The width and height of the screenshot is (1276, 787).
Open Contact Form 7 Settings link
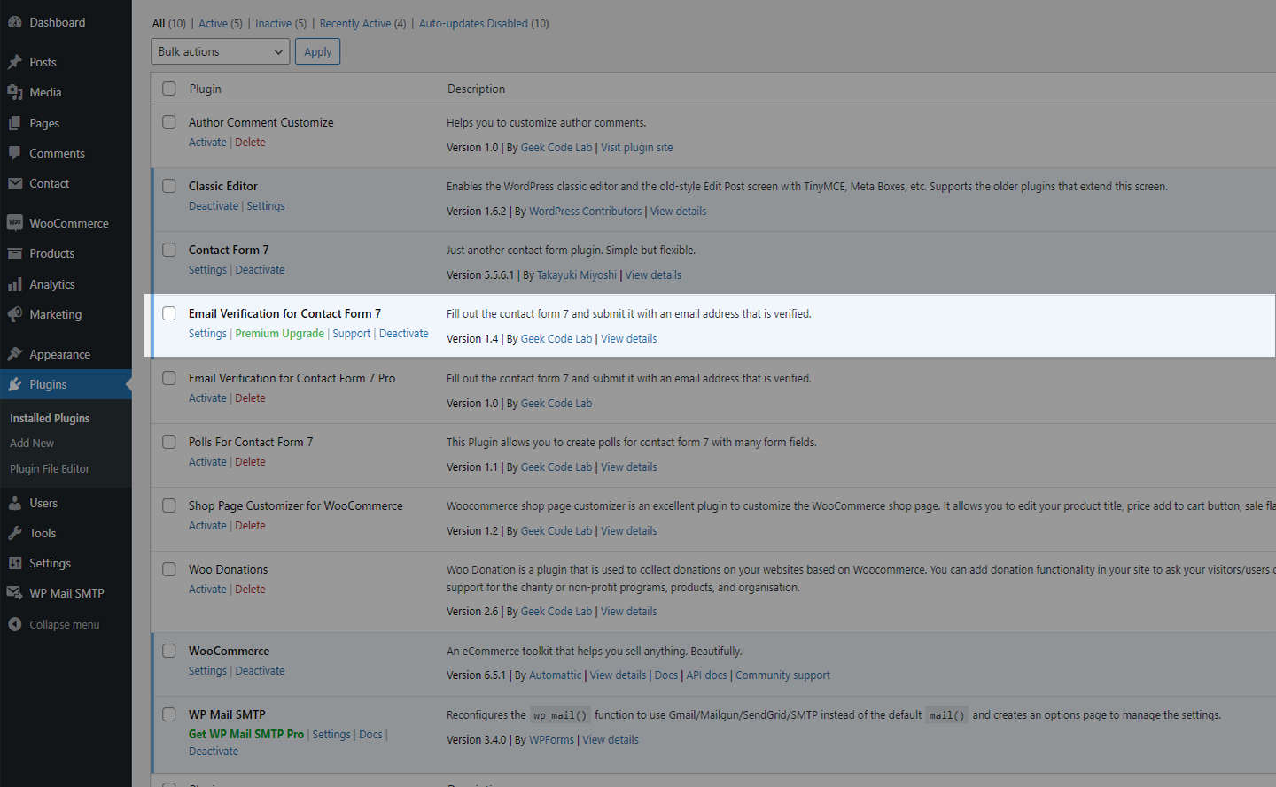point(207,269)
